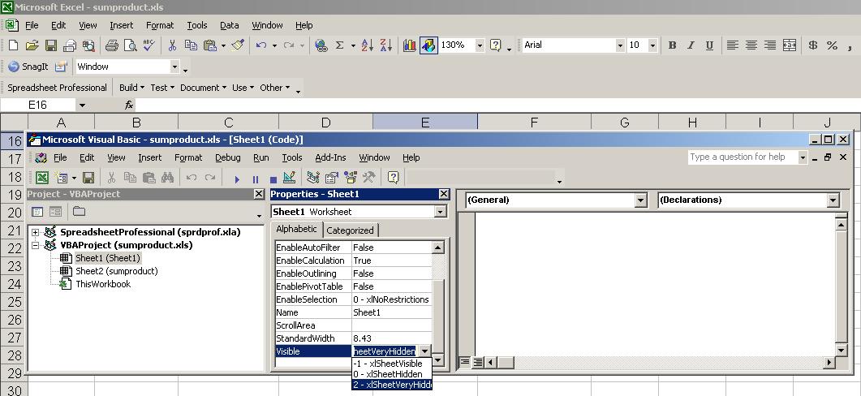Click the Reset stop icon in VB toolbar
The width and height of the screenshot is (861, 396).
click(x=273, y=179)
